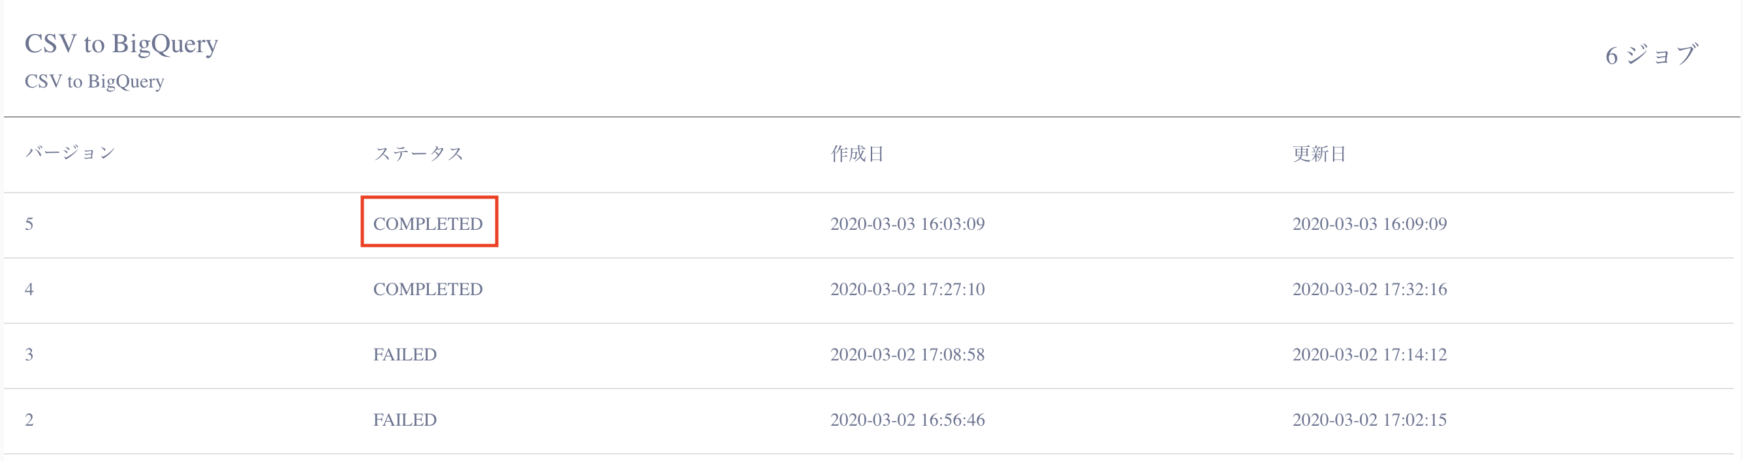
Task: Click the CSV to BigQuery subtitle
Action: click(94, 81)
